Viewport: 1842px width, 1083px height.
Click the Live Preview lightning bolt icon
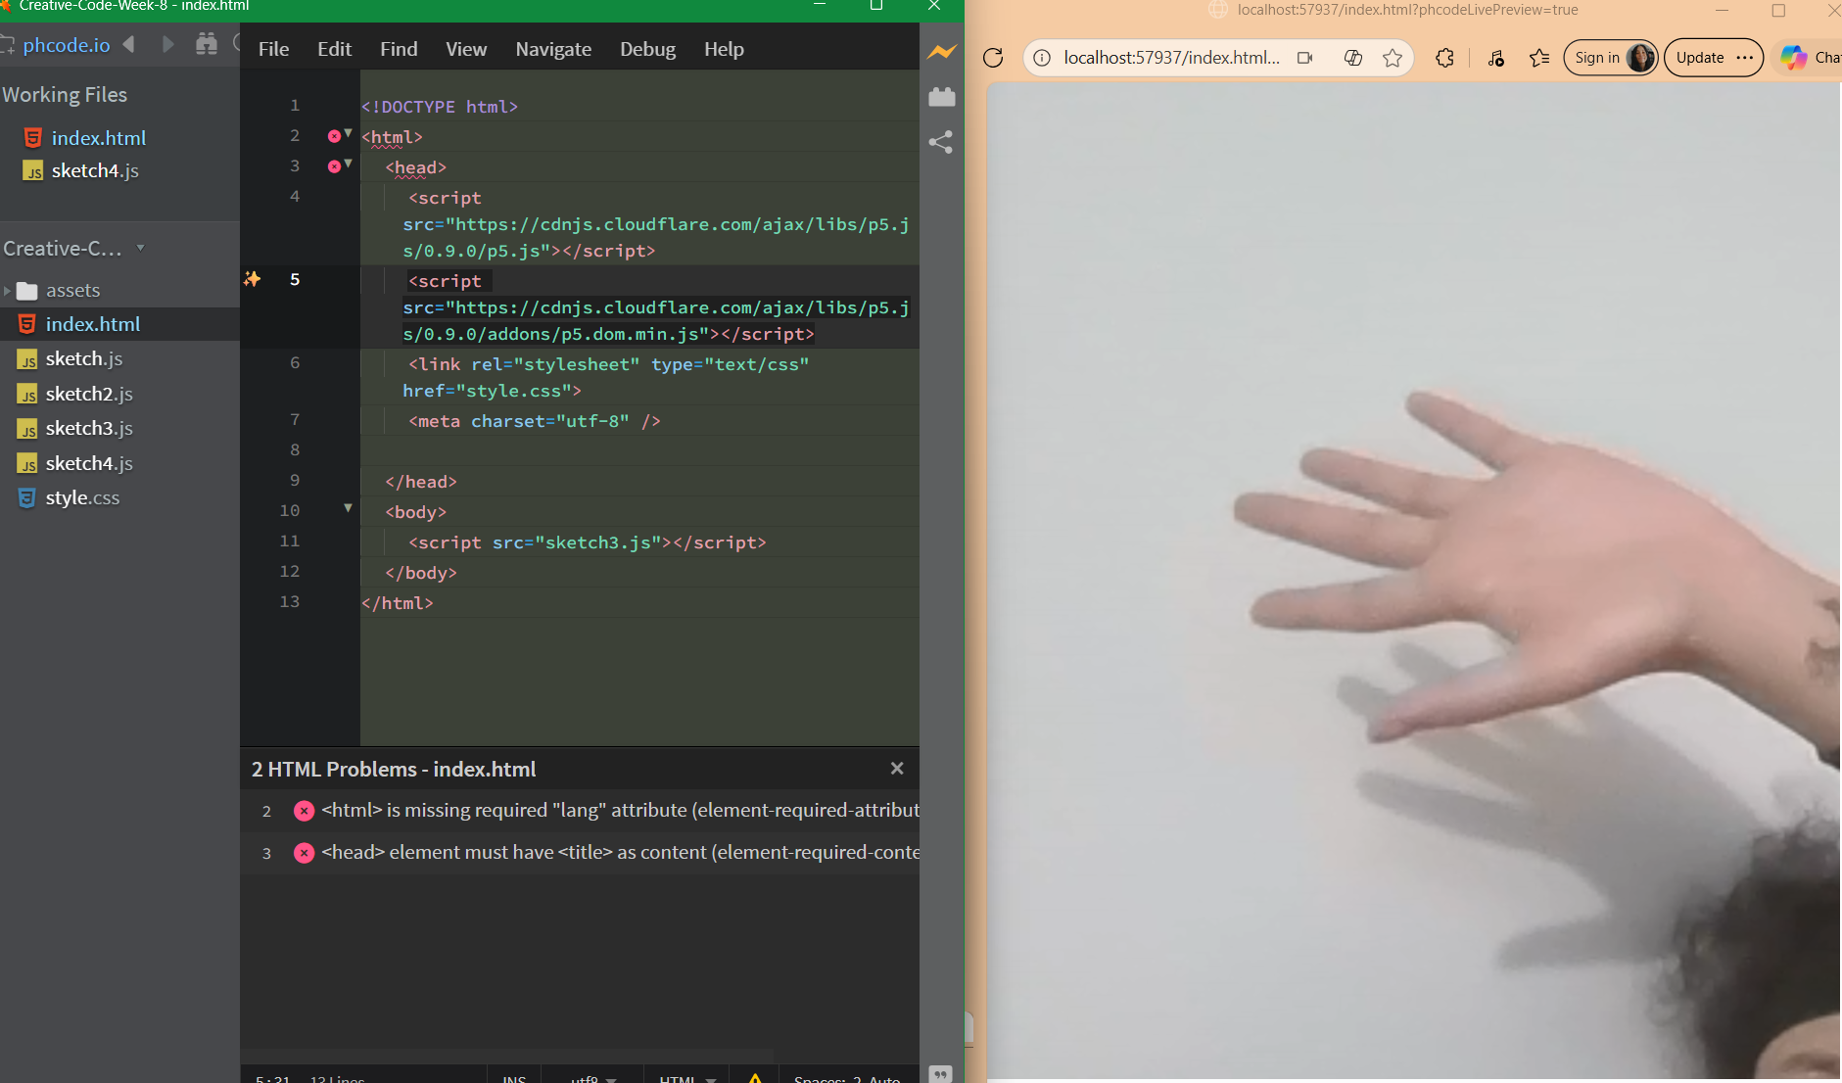coord(941,52)
